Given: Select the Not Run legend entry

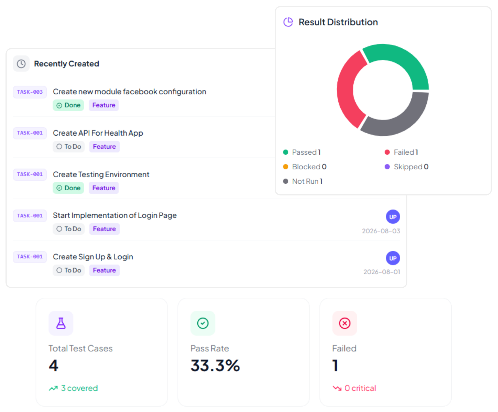Looking at the screenshot, I should click(x=303, y=181).
